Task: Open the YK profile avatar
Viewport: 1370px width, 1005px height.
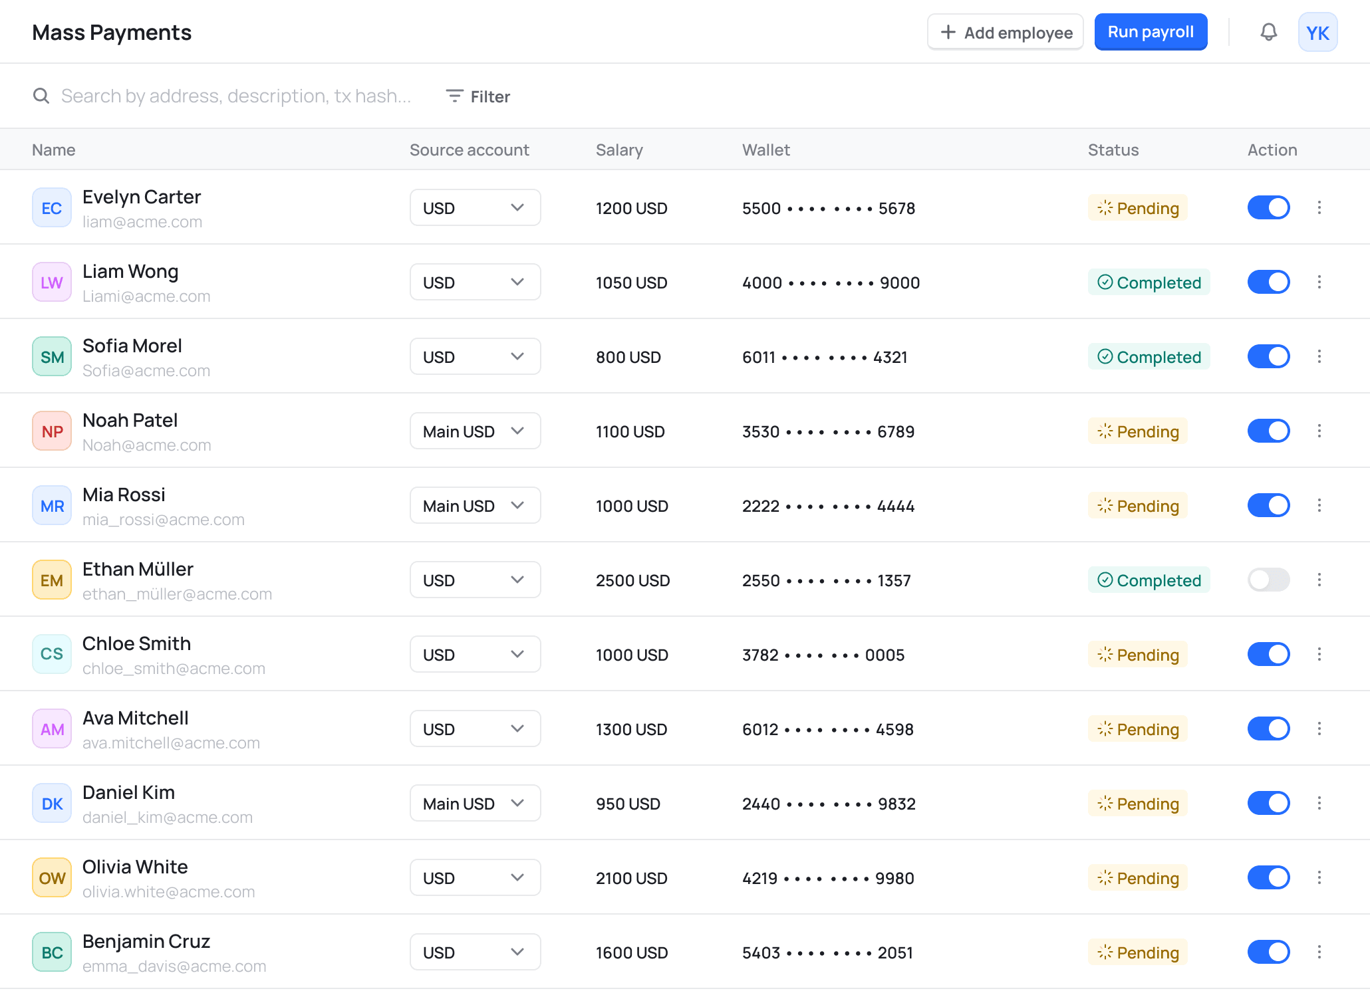Action: click(1317, 32)
